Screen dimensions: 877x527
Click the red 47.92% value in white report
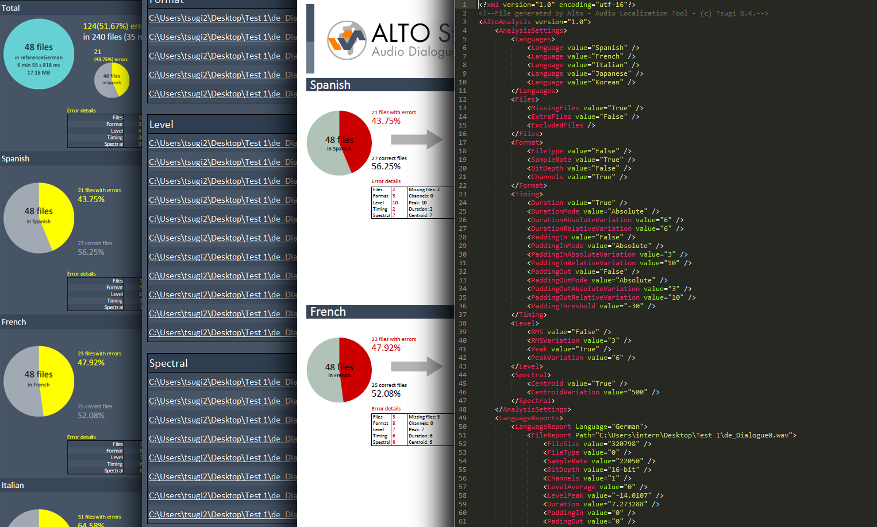click(x=386, y=348)
